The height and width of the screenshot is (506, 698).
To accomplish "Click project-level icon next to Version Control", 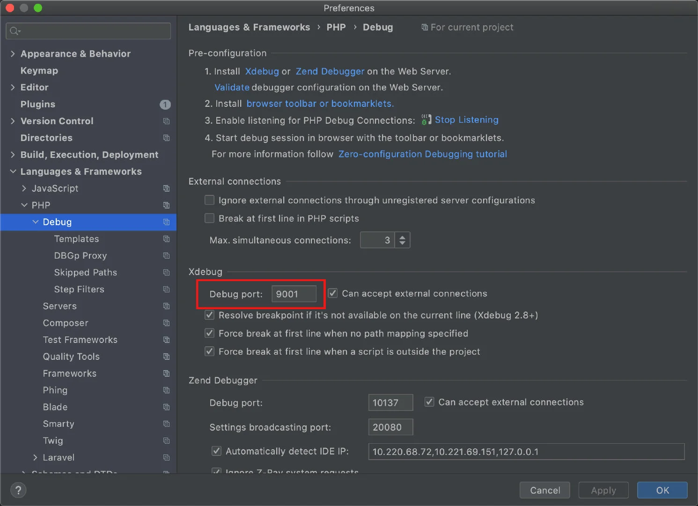I will click(166, 121).
